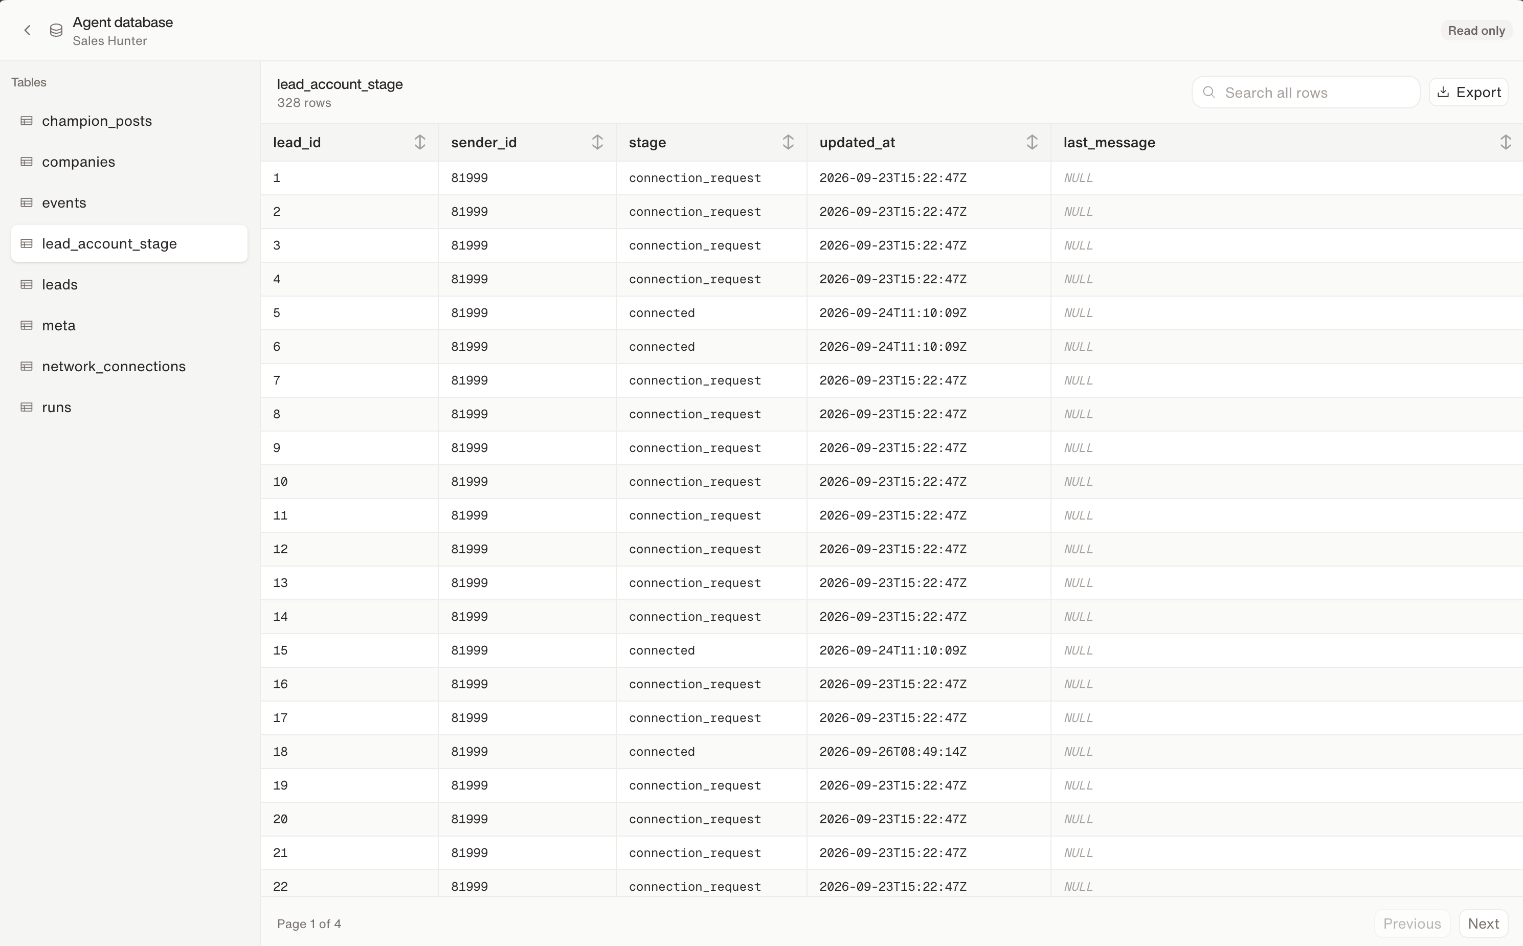Click the stage column header
The height and width of the screenshot is (946, 1523).
point(711,143)
